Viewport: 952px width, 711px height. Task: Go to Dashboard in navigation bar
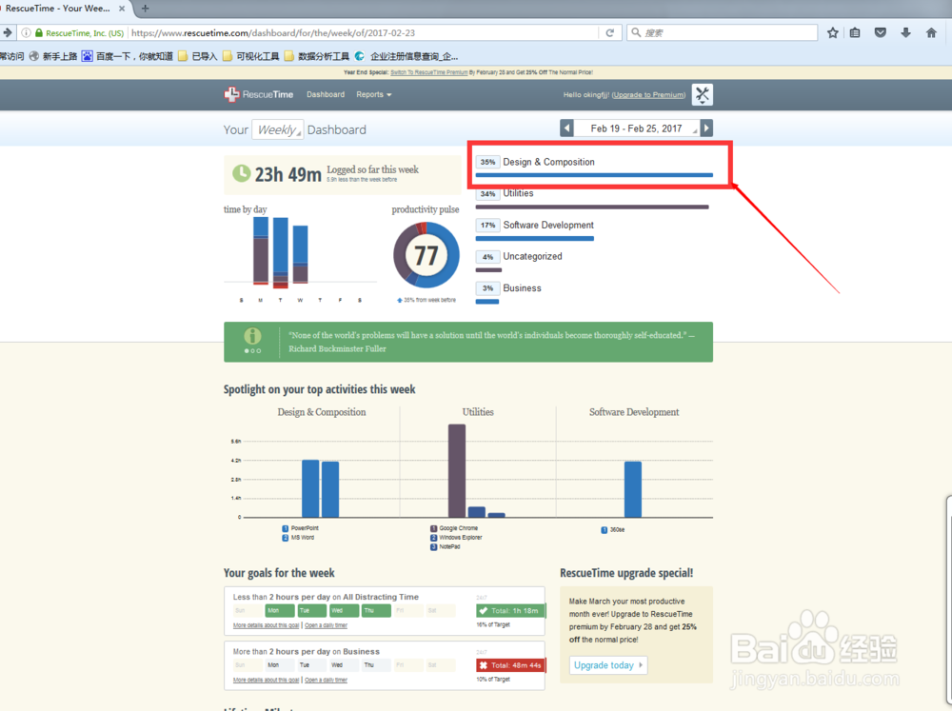tap(326, 95)
